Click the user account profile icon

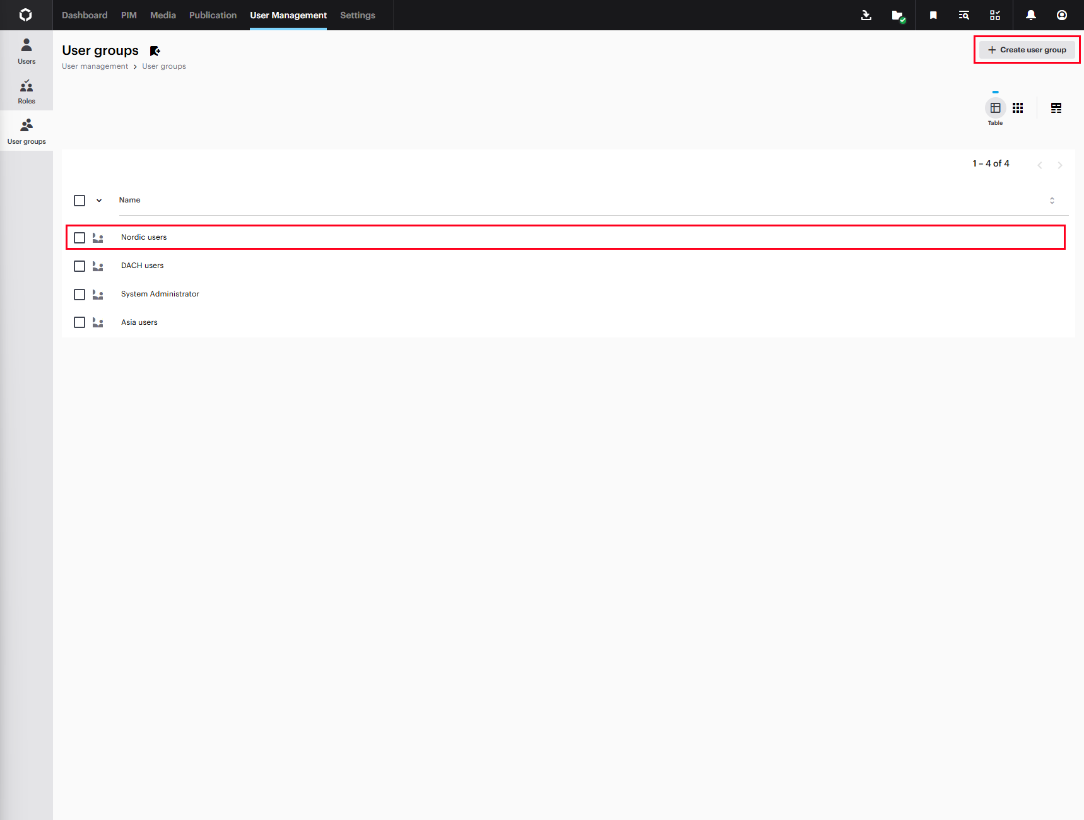[1062, 15]
